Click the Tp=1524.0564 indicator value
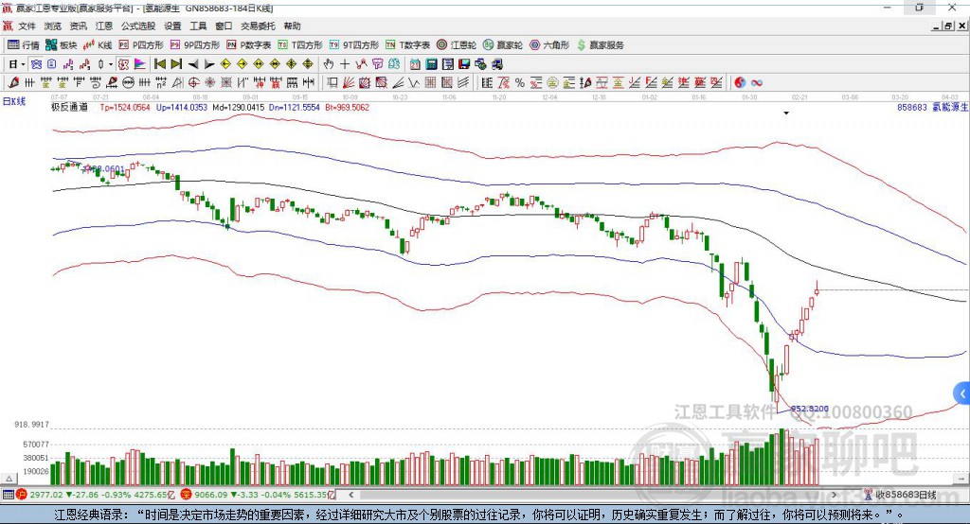Image resolution: width=970 pixels, height=524 pixels. (x=125, y=108)
